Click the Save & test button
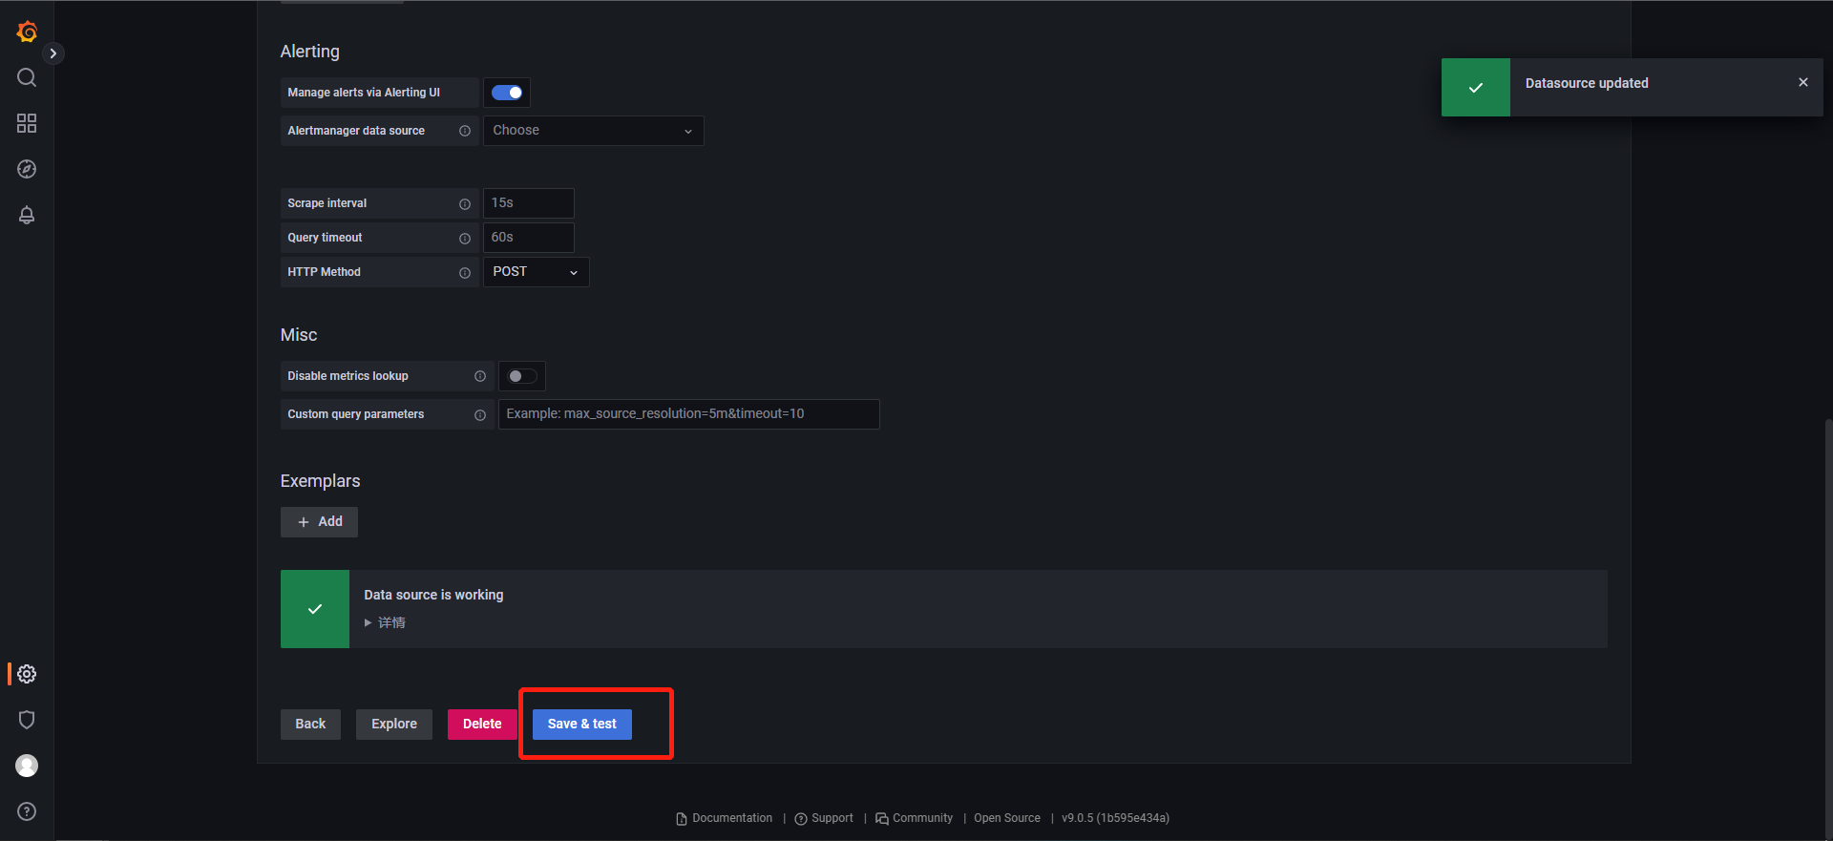The height and width of the screenshot is (841, 1833). (x=582, y=725)
